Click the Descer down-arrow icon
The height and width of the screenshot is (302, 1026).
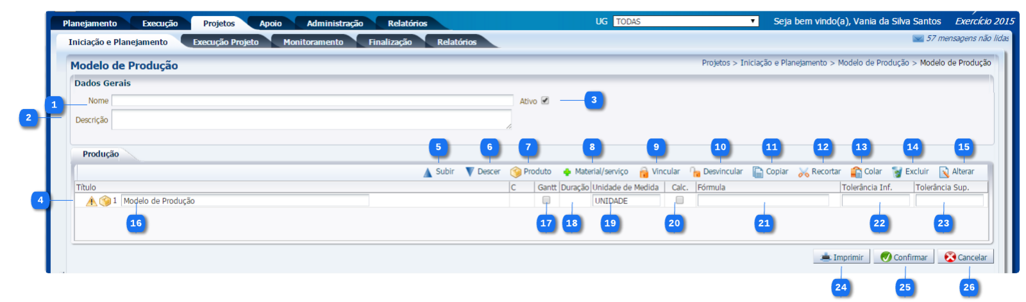point(470,172)
